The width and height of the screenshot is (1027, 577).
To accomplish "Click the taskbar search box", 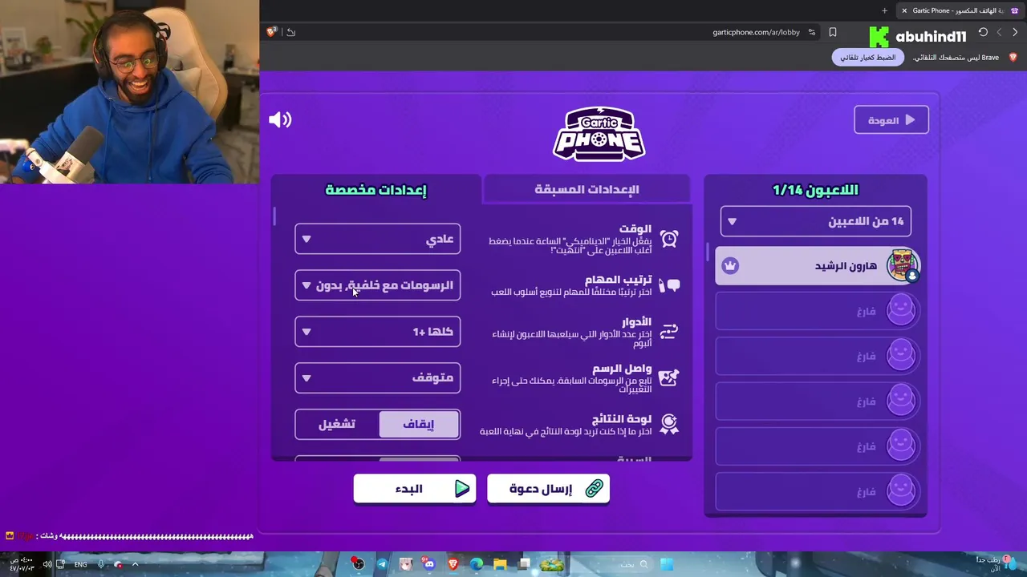I will point(613,564).
